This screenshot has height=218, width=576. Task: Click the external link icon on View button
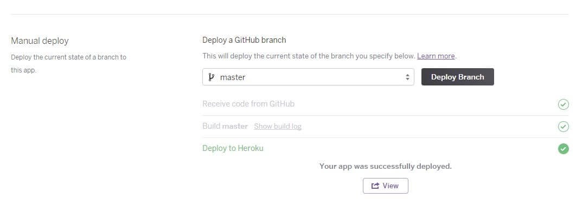tap(375, 186)
